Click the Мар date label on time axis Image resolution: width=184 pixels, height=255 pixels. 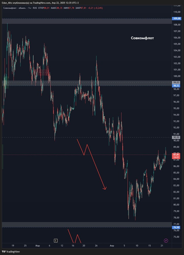pos(38,246)
